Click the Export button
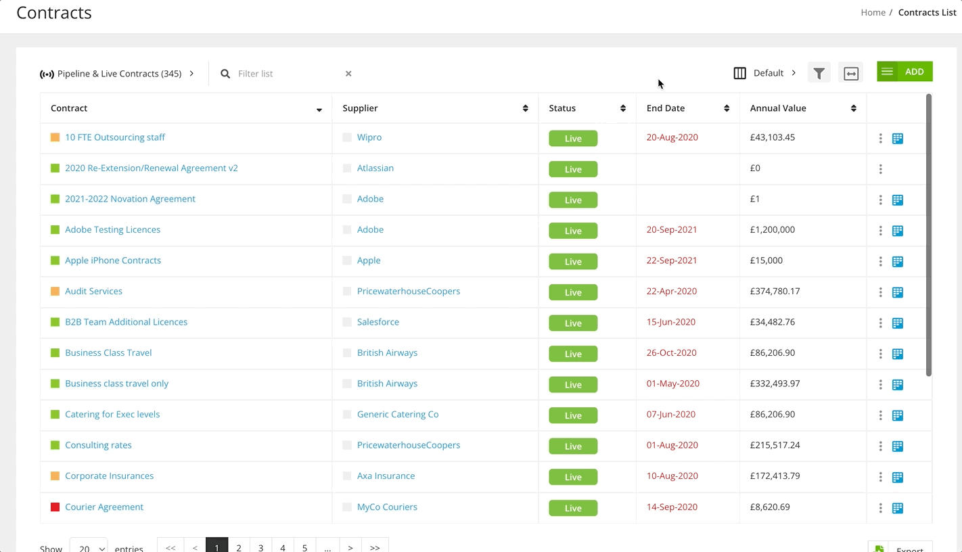Viewport: 962px width, 552px height. click(x=900, y=547)
